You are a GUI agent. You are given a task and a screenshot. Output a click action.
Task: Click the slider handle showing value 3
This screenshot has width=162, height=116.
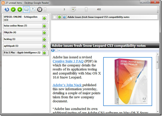(x=45, y=9)
